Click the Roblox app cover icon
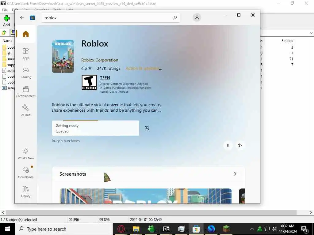The height and width of the screenshot is (235, 314). 63,56
